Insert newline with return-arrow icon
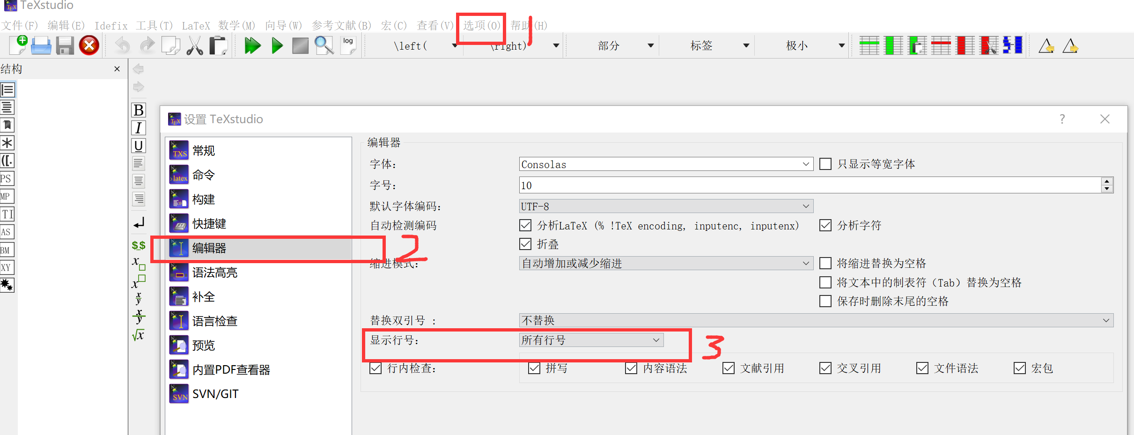Viewport: 1134px width, 435px height. [x=139, y=223]
